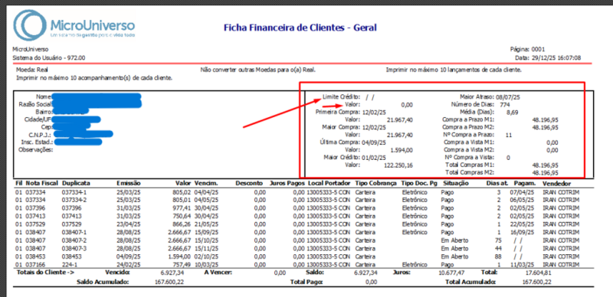Click the Observações label

[x=36, y=149]
